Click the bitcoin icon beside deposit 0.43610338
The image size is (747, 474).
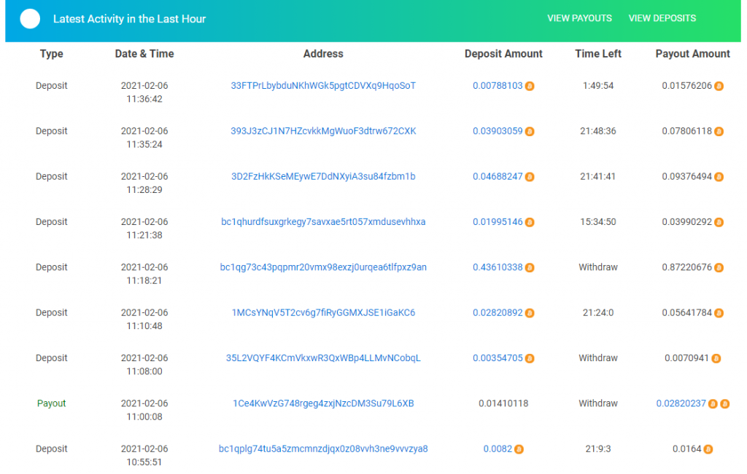(530, 268)
